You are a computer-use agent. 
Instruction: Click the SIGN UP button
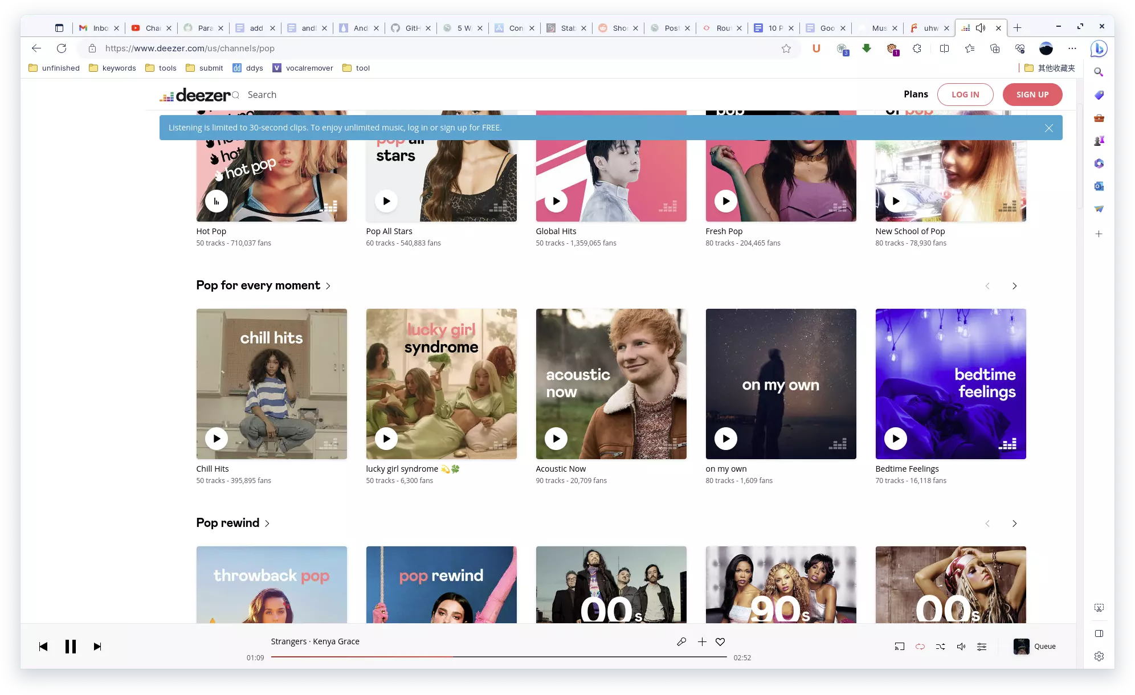point(1032,95)
